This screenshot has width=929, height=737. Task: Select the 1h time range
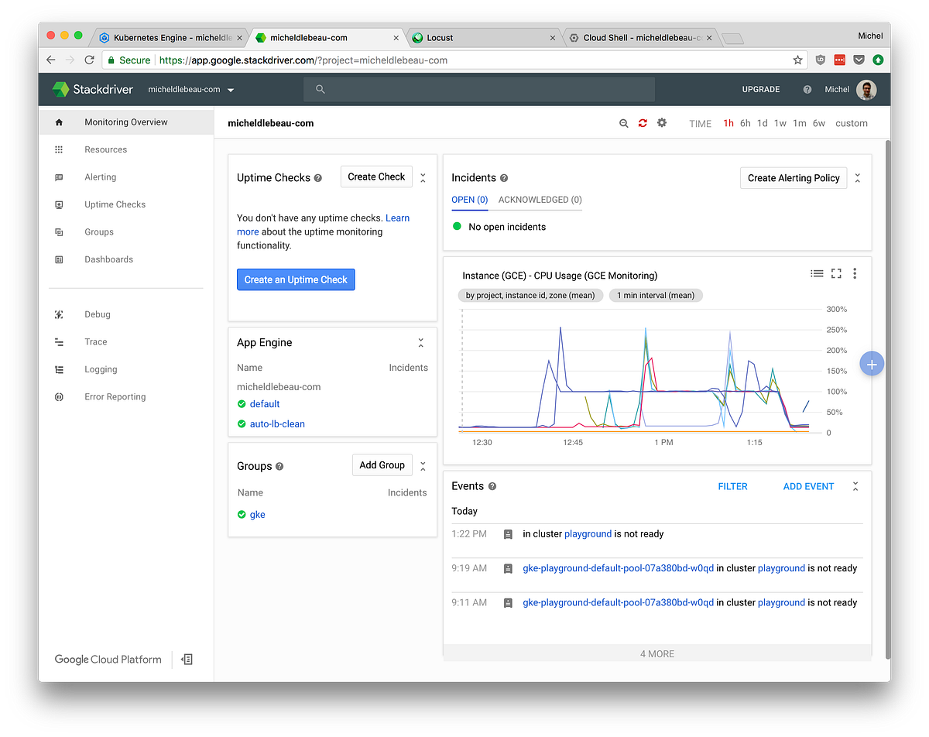728,123
